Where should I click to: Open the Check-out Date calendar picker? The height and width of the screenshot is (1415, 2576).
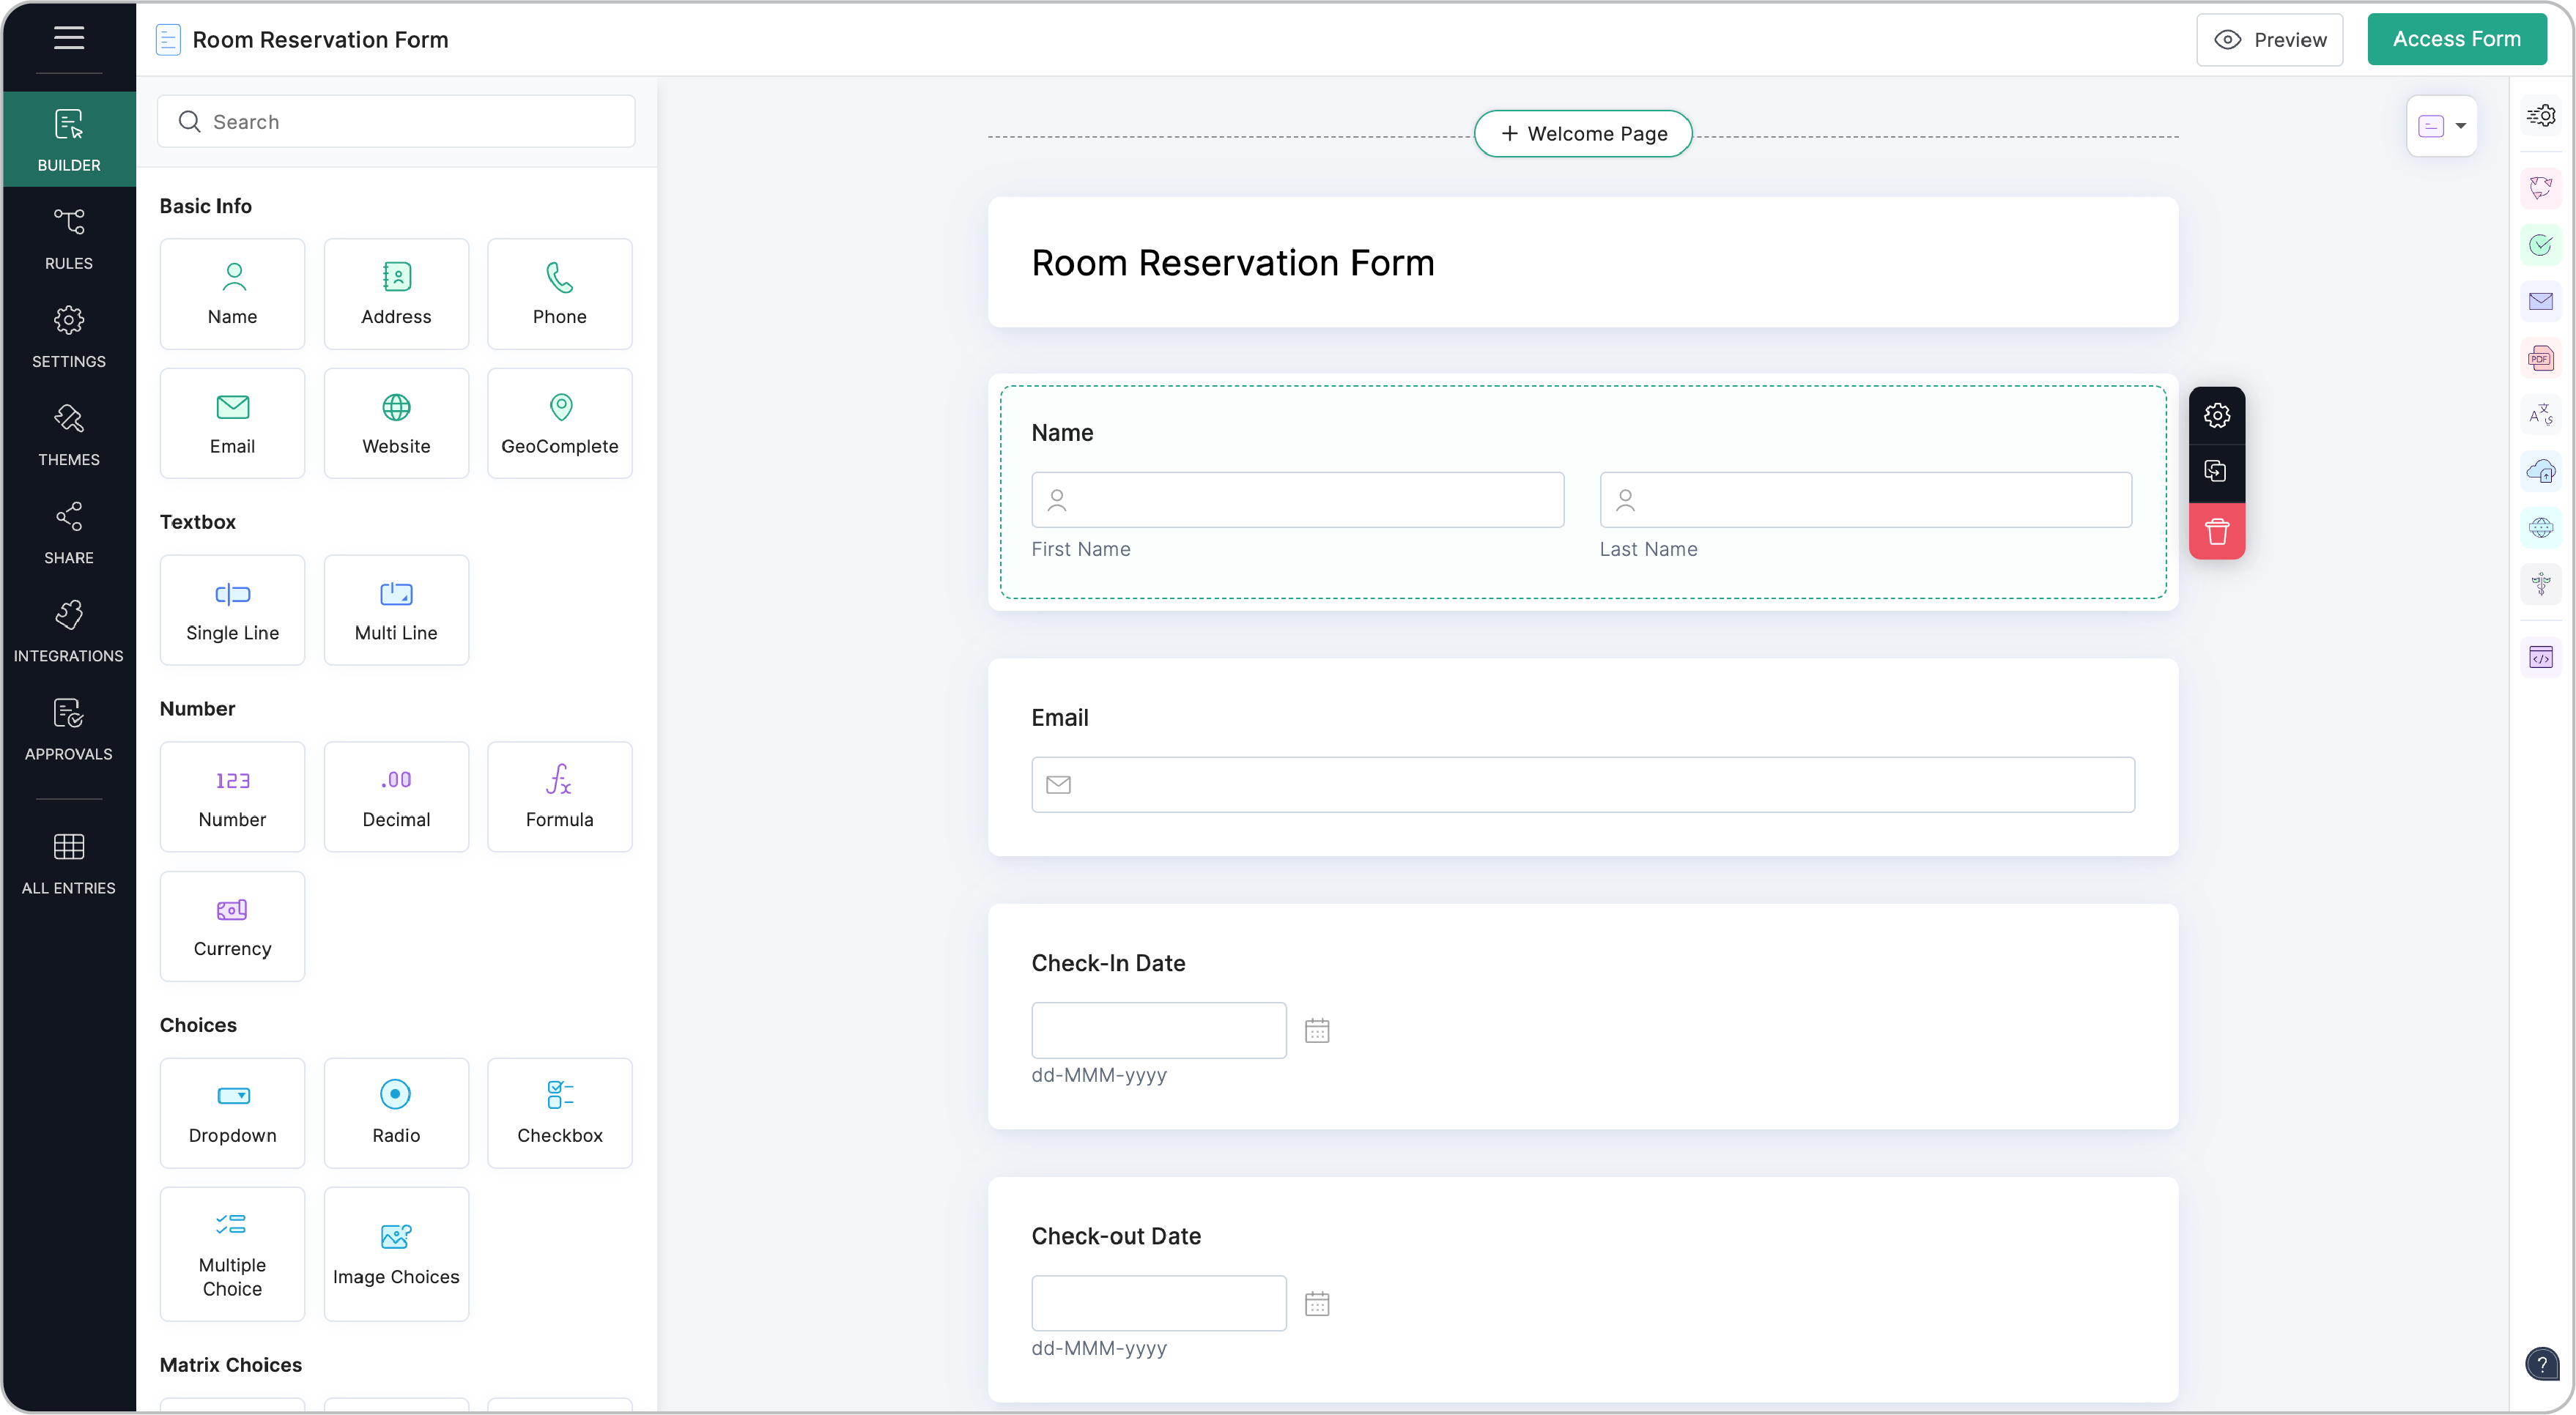pyautogui.click(x=1316, y=1303)
